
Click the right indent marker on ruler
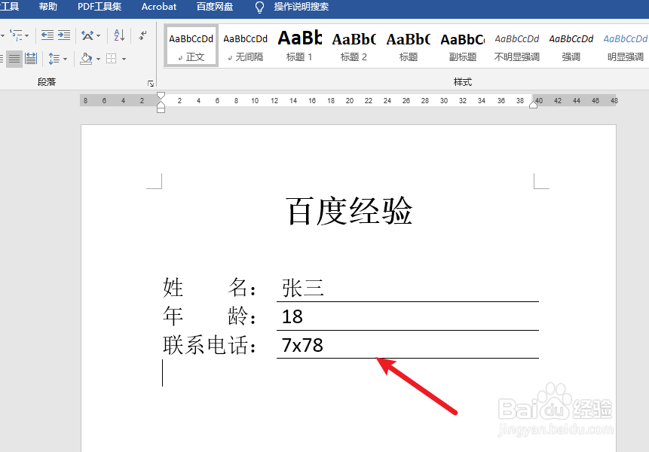click(533, 105)
